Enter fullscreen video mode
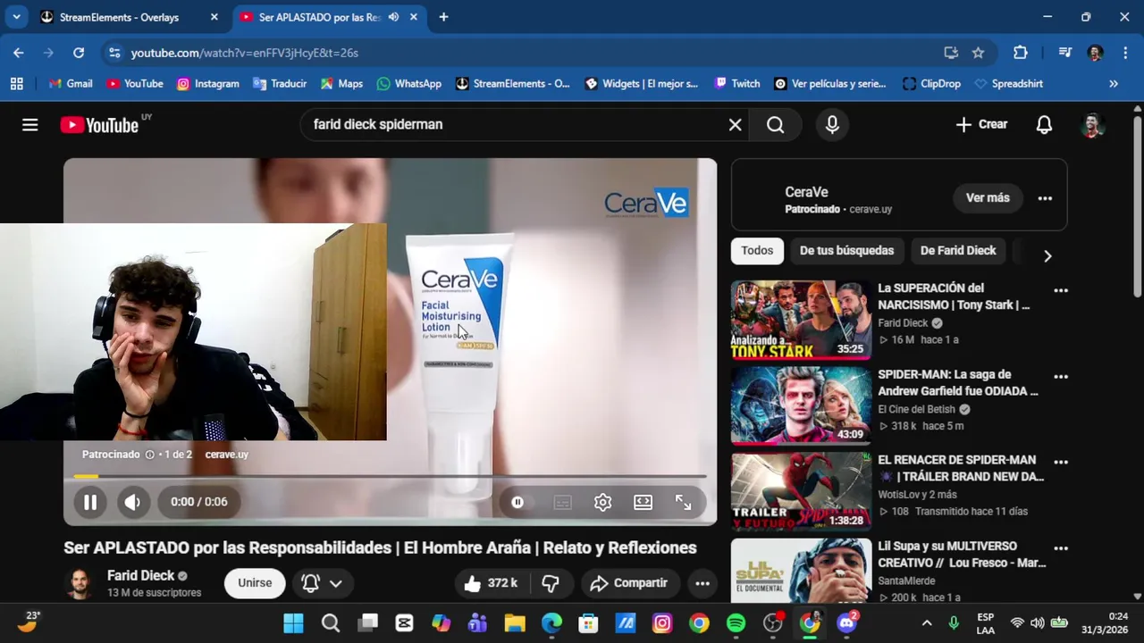1144x643 pixels. coord(683,503)
